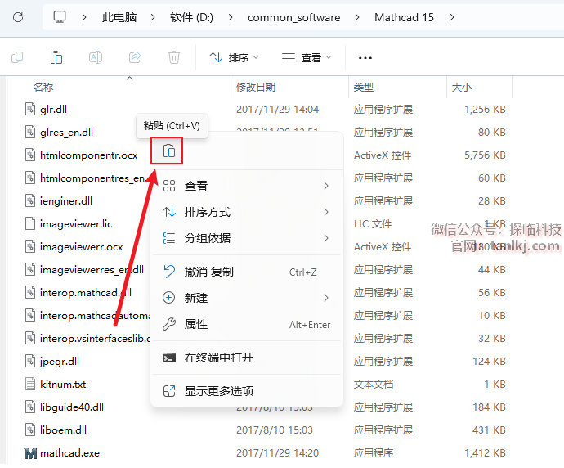Select the file named kitnum.txt
Image resolution: width=564 pixels, height=468 pixels.
pos(63,384)
